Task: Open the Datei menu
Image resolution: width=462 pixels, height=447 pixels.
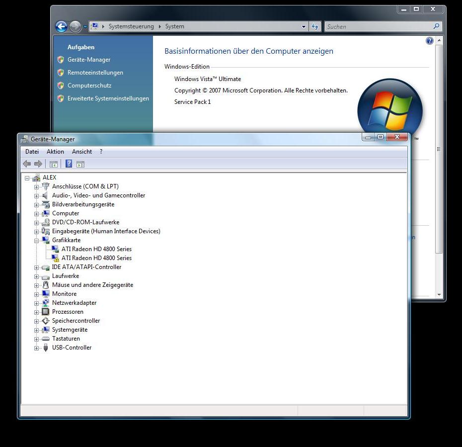Action: click(32, 152)
